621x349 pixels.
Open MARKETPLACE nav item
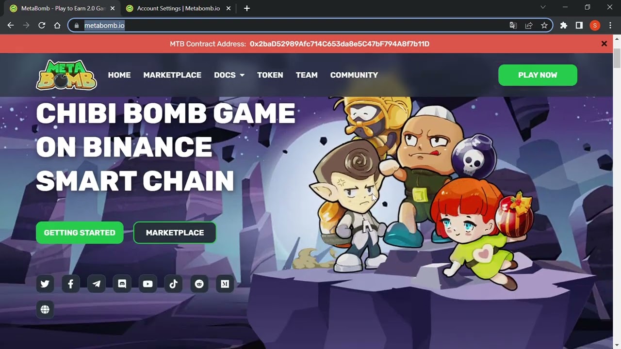pyautogui.click(x=172, y=75)
